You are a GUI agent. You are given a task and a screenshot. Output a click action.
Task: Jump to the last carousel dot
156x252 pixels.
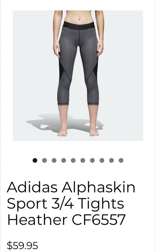point(121,160)
